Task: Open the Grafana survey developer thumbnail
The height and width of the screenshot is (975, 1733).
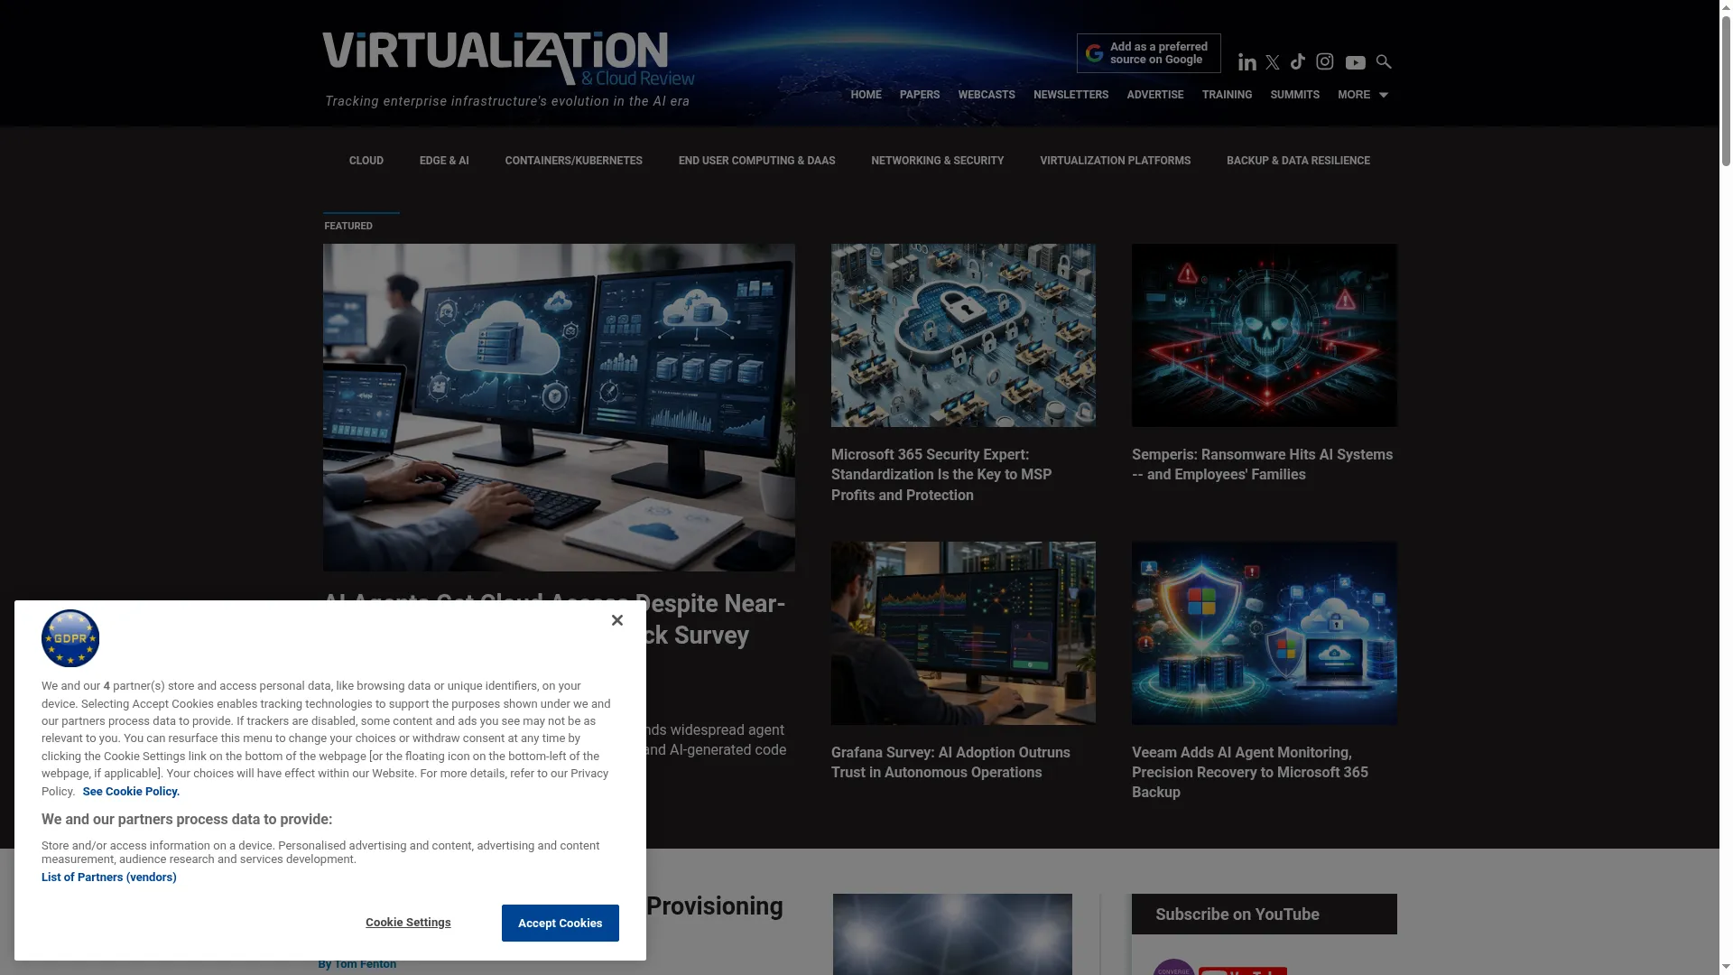Action: [x=963, y=633]
